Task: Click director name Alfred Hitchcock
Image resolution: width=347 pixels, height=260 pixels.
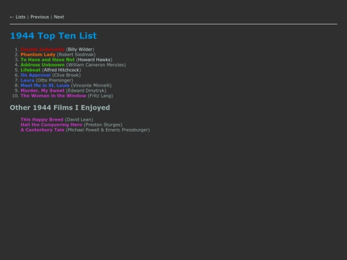Action: coord(62,70)
